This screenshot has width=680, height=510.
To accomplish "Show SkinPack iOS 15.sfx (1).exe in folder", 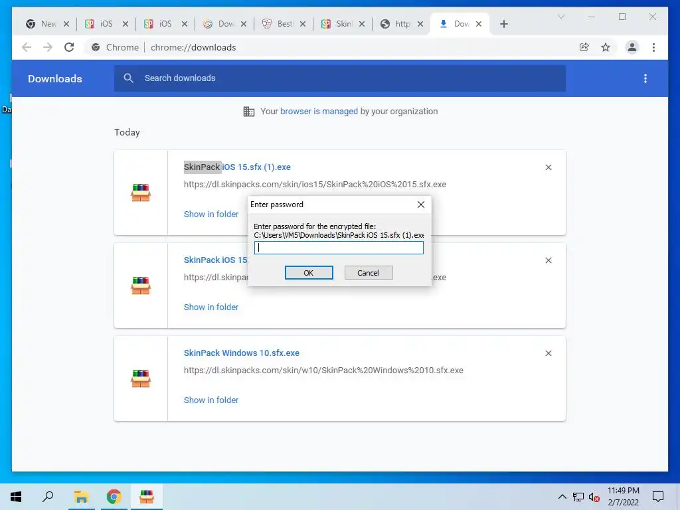I will 211,214.
